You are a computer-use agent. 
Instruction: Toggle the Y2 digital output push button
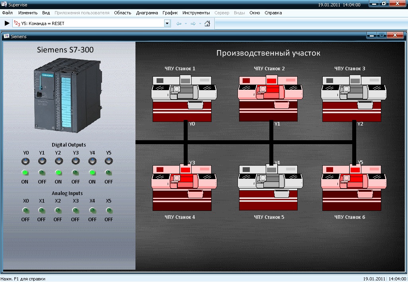(x=59, y=161)
